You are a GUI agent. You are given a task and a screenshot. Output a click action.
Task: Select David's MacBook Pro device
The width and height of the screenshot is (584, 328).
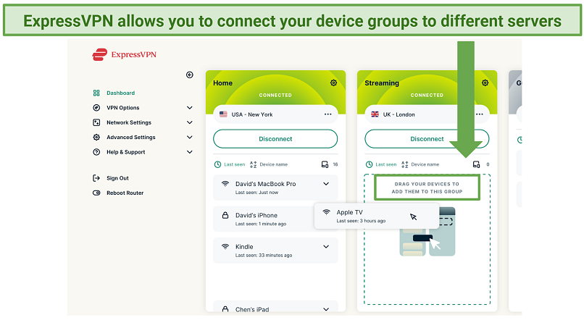275,188
